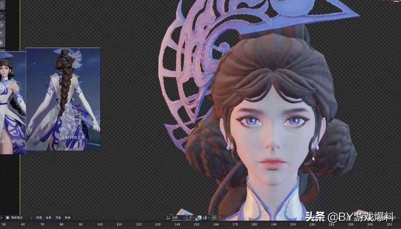
Task: Open the 全局 transform orientation dropdown
Action: tap(177, 217)
